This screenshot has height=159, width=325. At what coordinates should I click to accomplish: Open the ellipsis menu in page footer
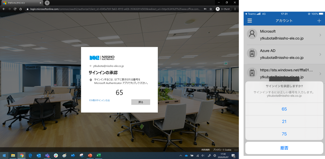coord(236,150)
